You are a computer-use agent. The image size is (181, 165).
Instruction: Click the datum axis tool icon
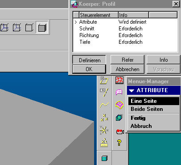(x=104, y=92)
